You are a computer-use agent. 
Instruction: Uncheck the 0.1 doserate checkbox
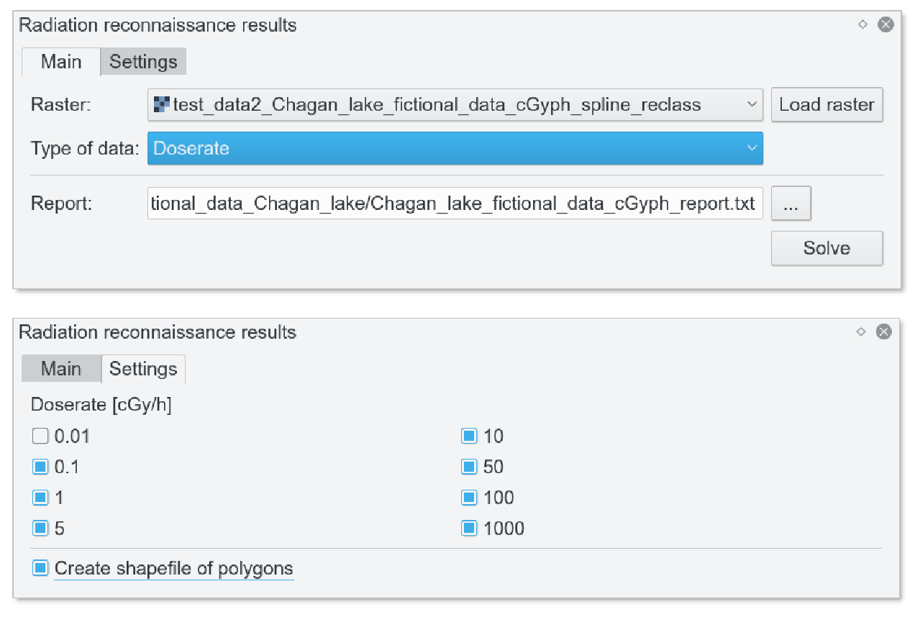(40, 467)
